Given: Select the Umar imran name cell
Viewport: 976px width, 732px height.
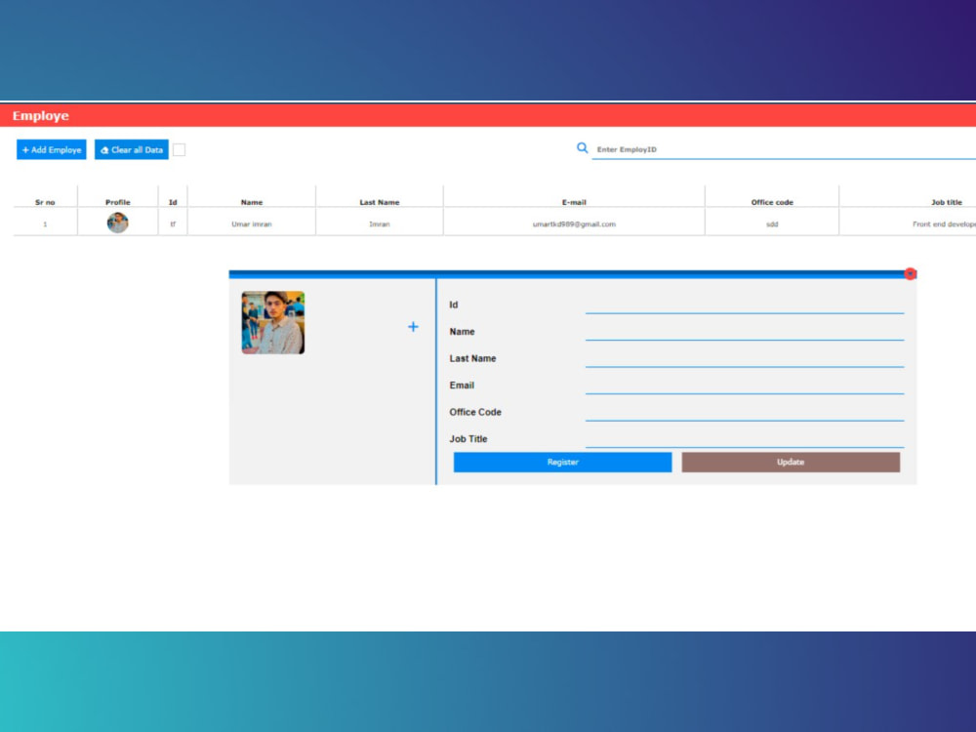Looking at the screenshot, I should tap(252, 224).
